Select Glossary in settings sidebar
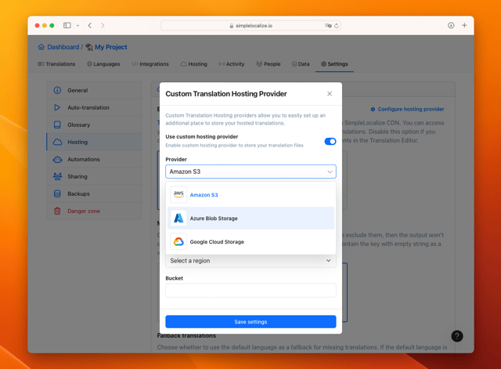The image size is (501, 369). click(x=94, y=125)
